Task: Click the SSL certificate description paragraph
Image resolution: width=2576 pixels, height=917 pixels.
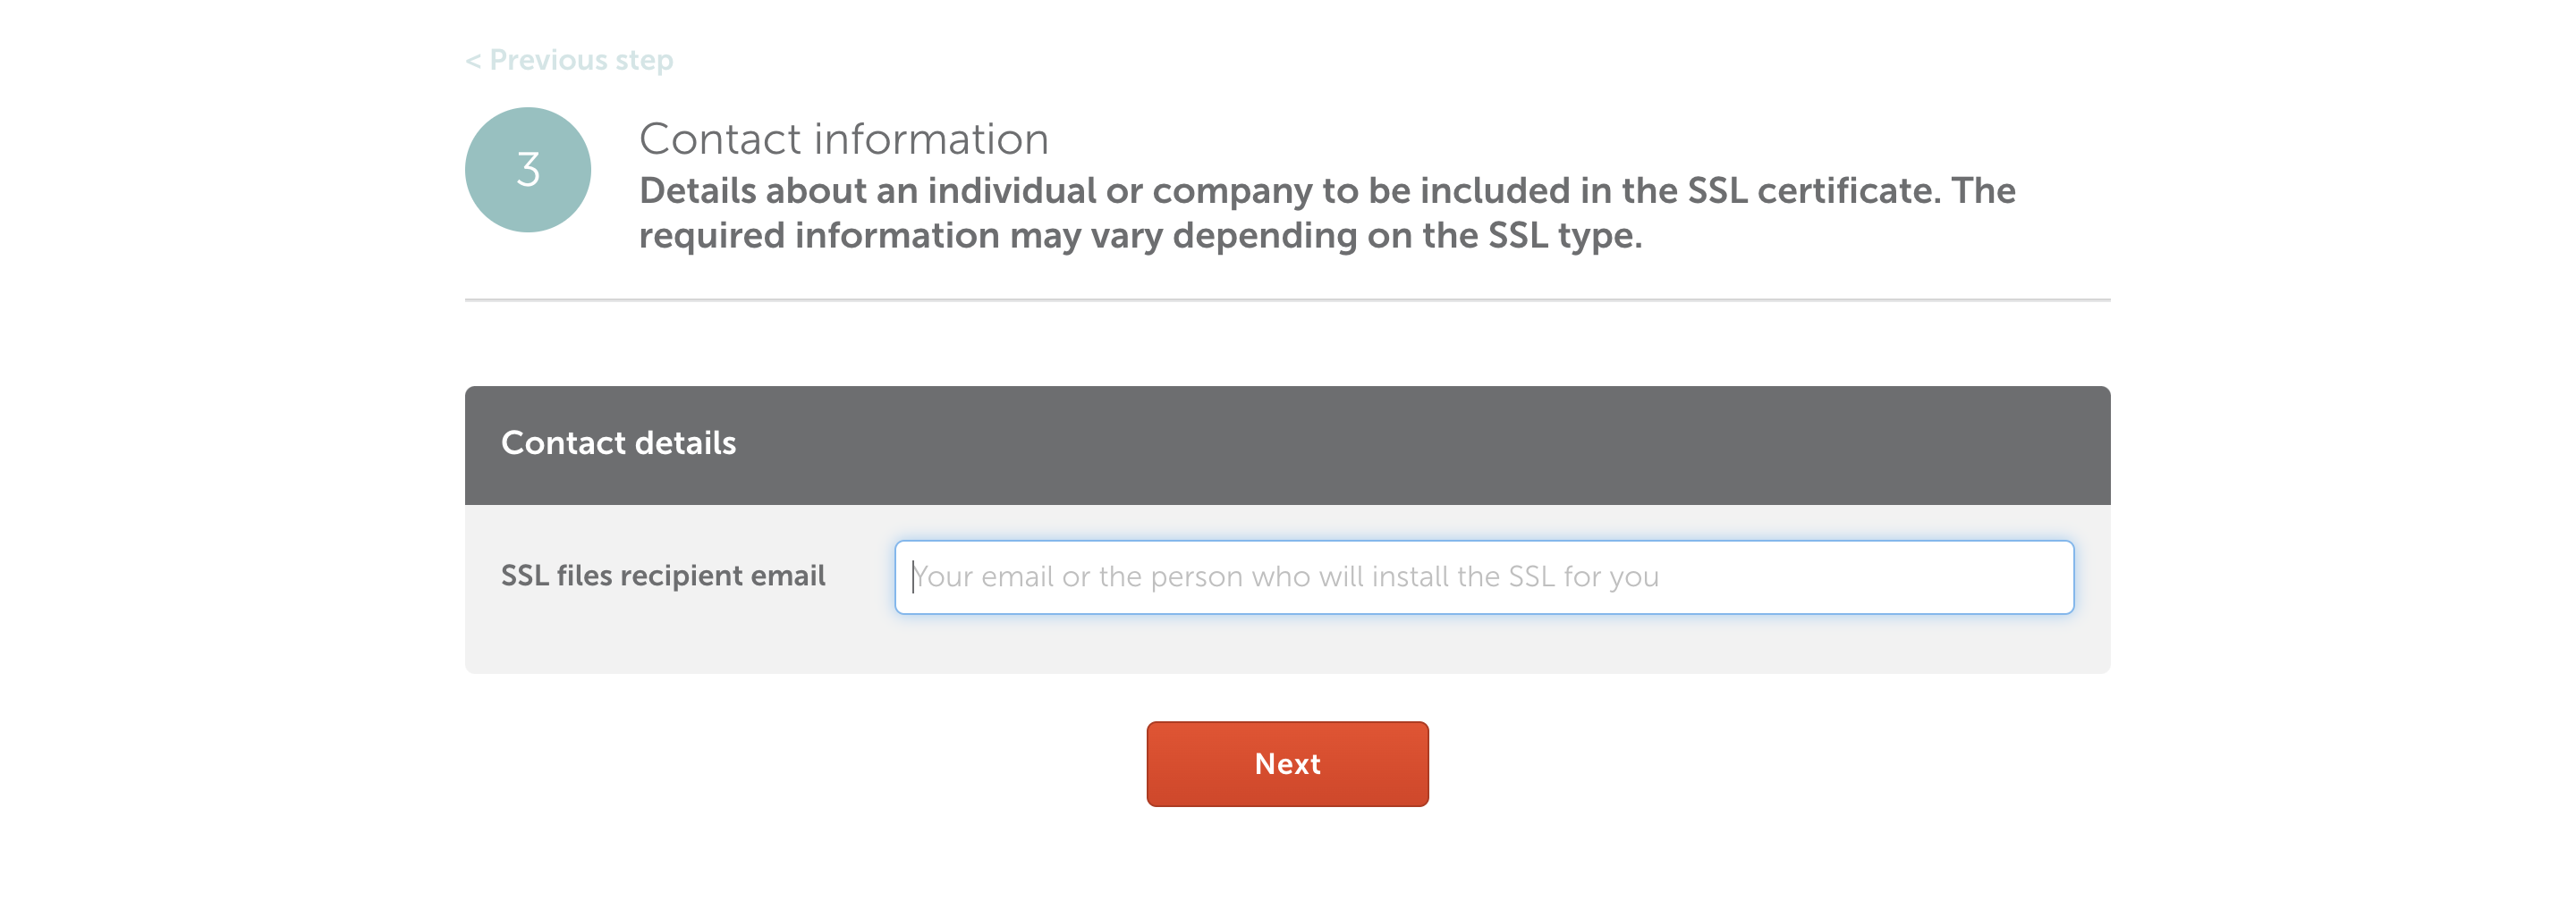Action: 1326,213
